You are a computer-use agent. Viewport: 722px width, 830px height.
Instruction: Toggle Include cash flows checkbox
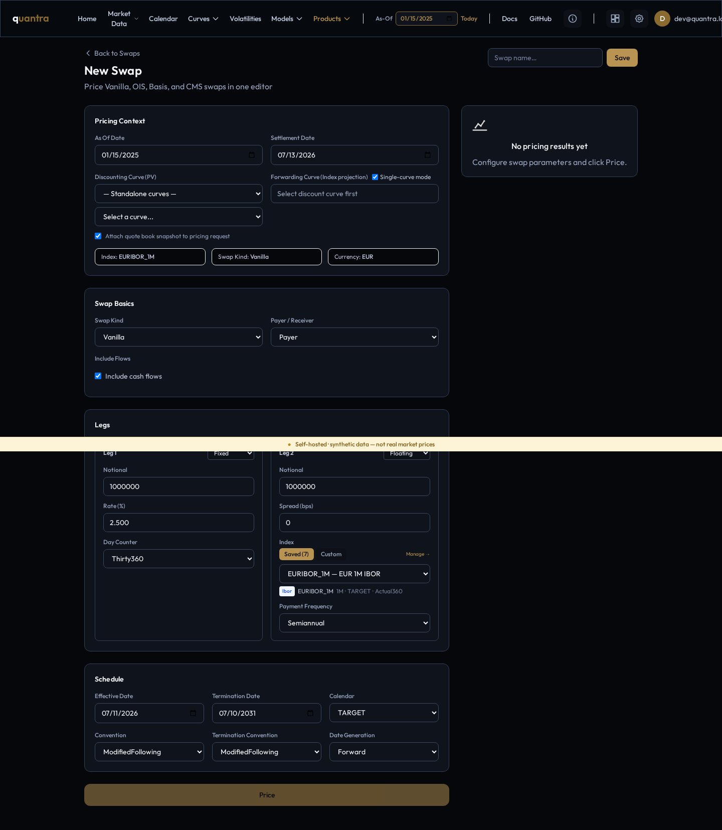click(x=98, y=376)
